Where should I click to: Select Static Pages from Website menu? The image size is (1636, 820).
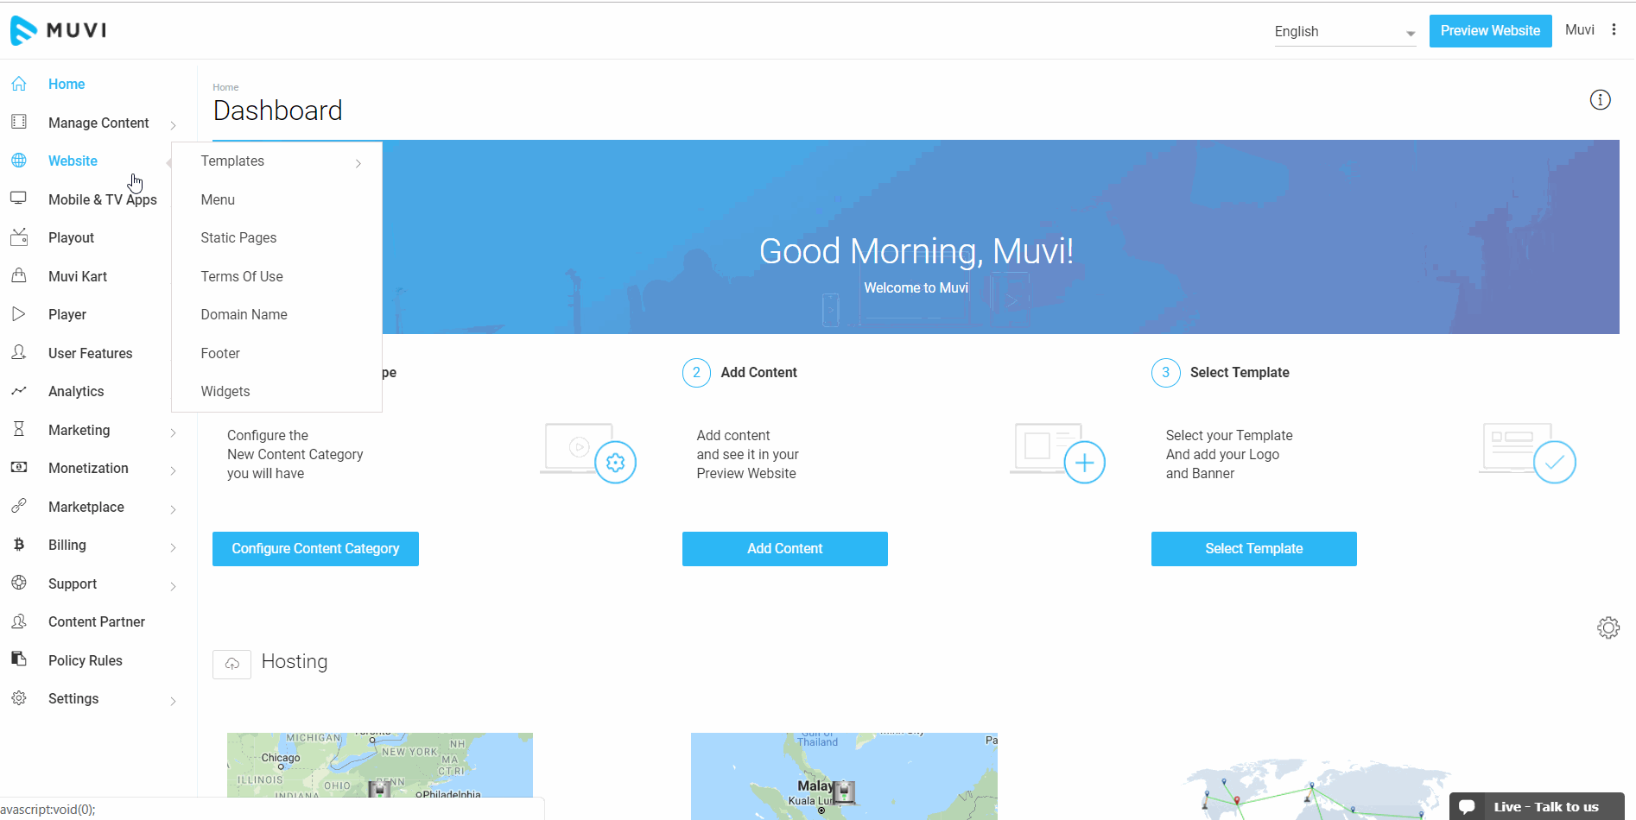238,237
